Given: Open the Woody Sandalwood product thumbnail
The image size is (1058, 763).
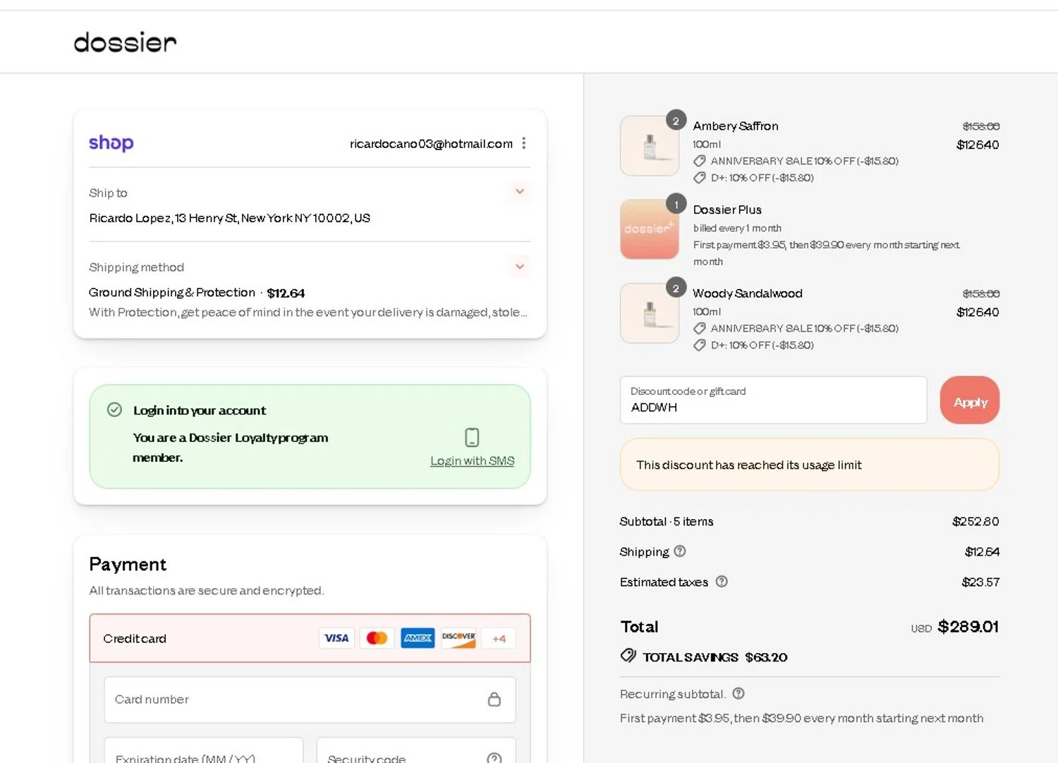Looking at the screenshot, I should 650,313.
